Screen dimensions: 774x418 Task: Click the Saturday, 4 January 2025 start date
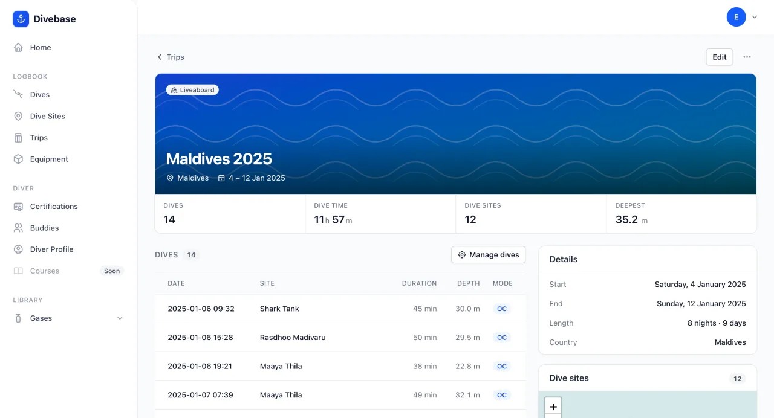pos(700,285)
